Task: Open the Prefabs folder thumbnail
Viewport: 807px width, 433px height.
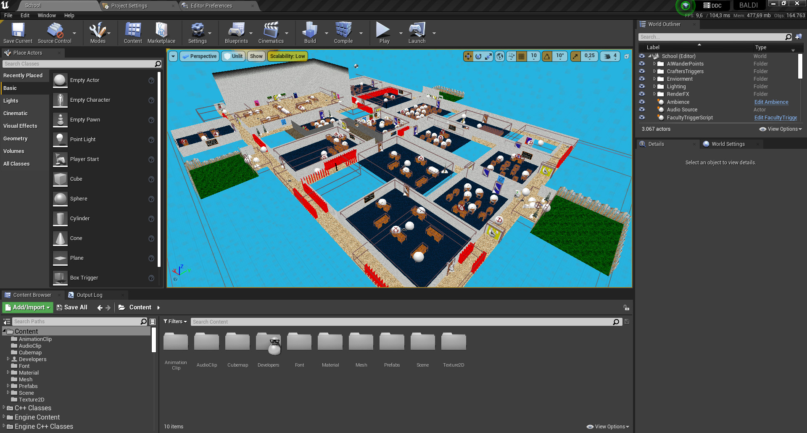Action: pyautogui.click(x=391, y=341)
